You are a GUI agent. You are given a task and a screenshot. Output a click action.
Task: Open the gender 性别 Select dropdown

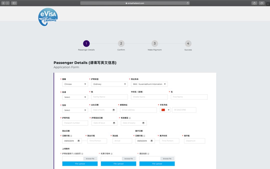tap(75, 110)
